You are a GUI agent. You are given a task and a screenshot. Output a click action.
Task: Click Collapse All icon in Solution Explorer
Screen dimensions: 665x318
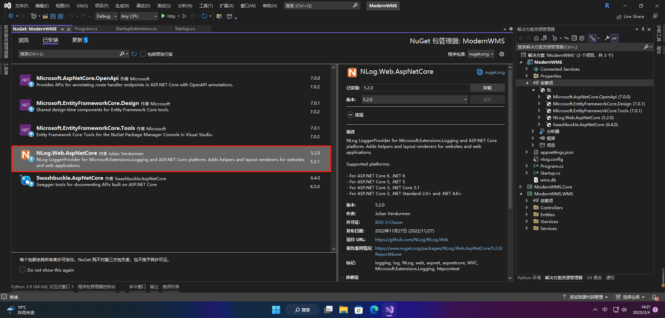[574, 38]
